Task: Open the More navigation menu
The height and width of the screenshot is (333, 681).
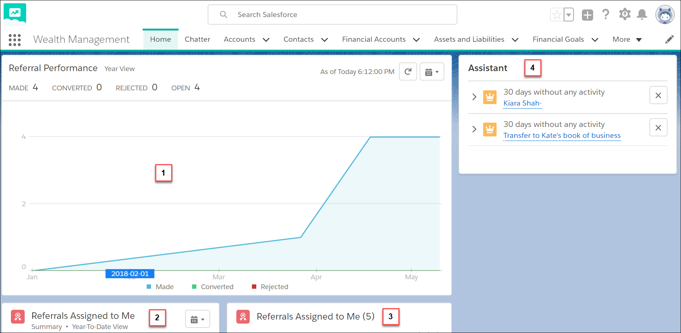Action: point(627,39)
